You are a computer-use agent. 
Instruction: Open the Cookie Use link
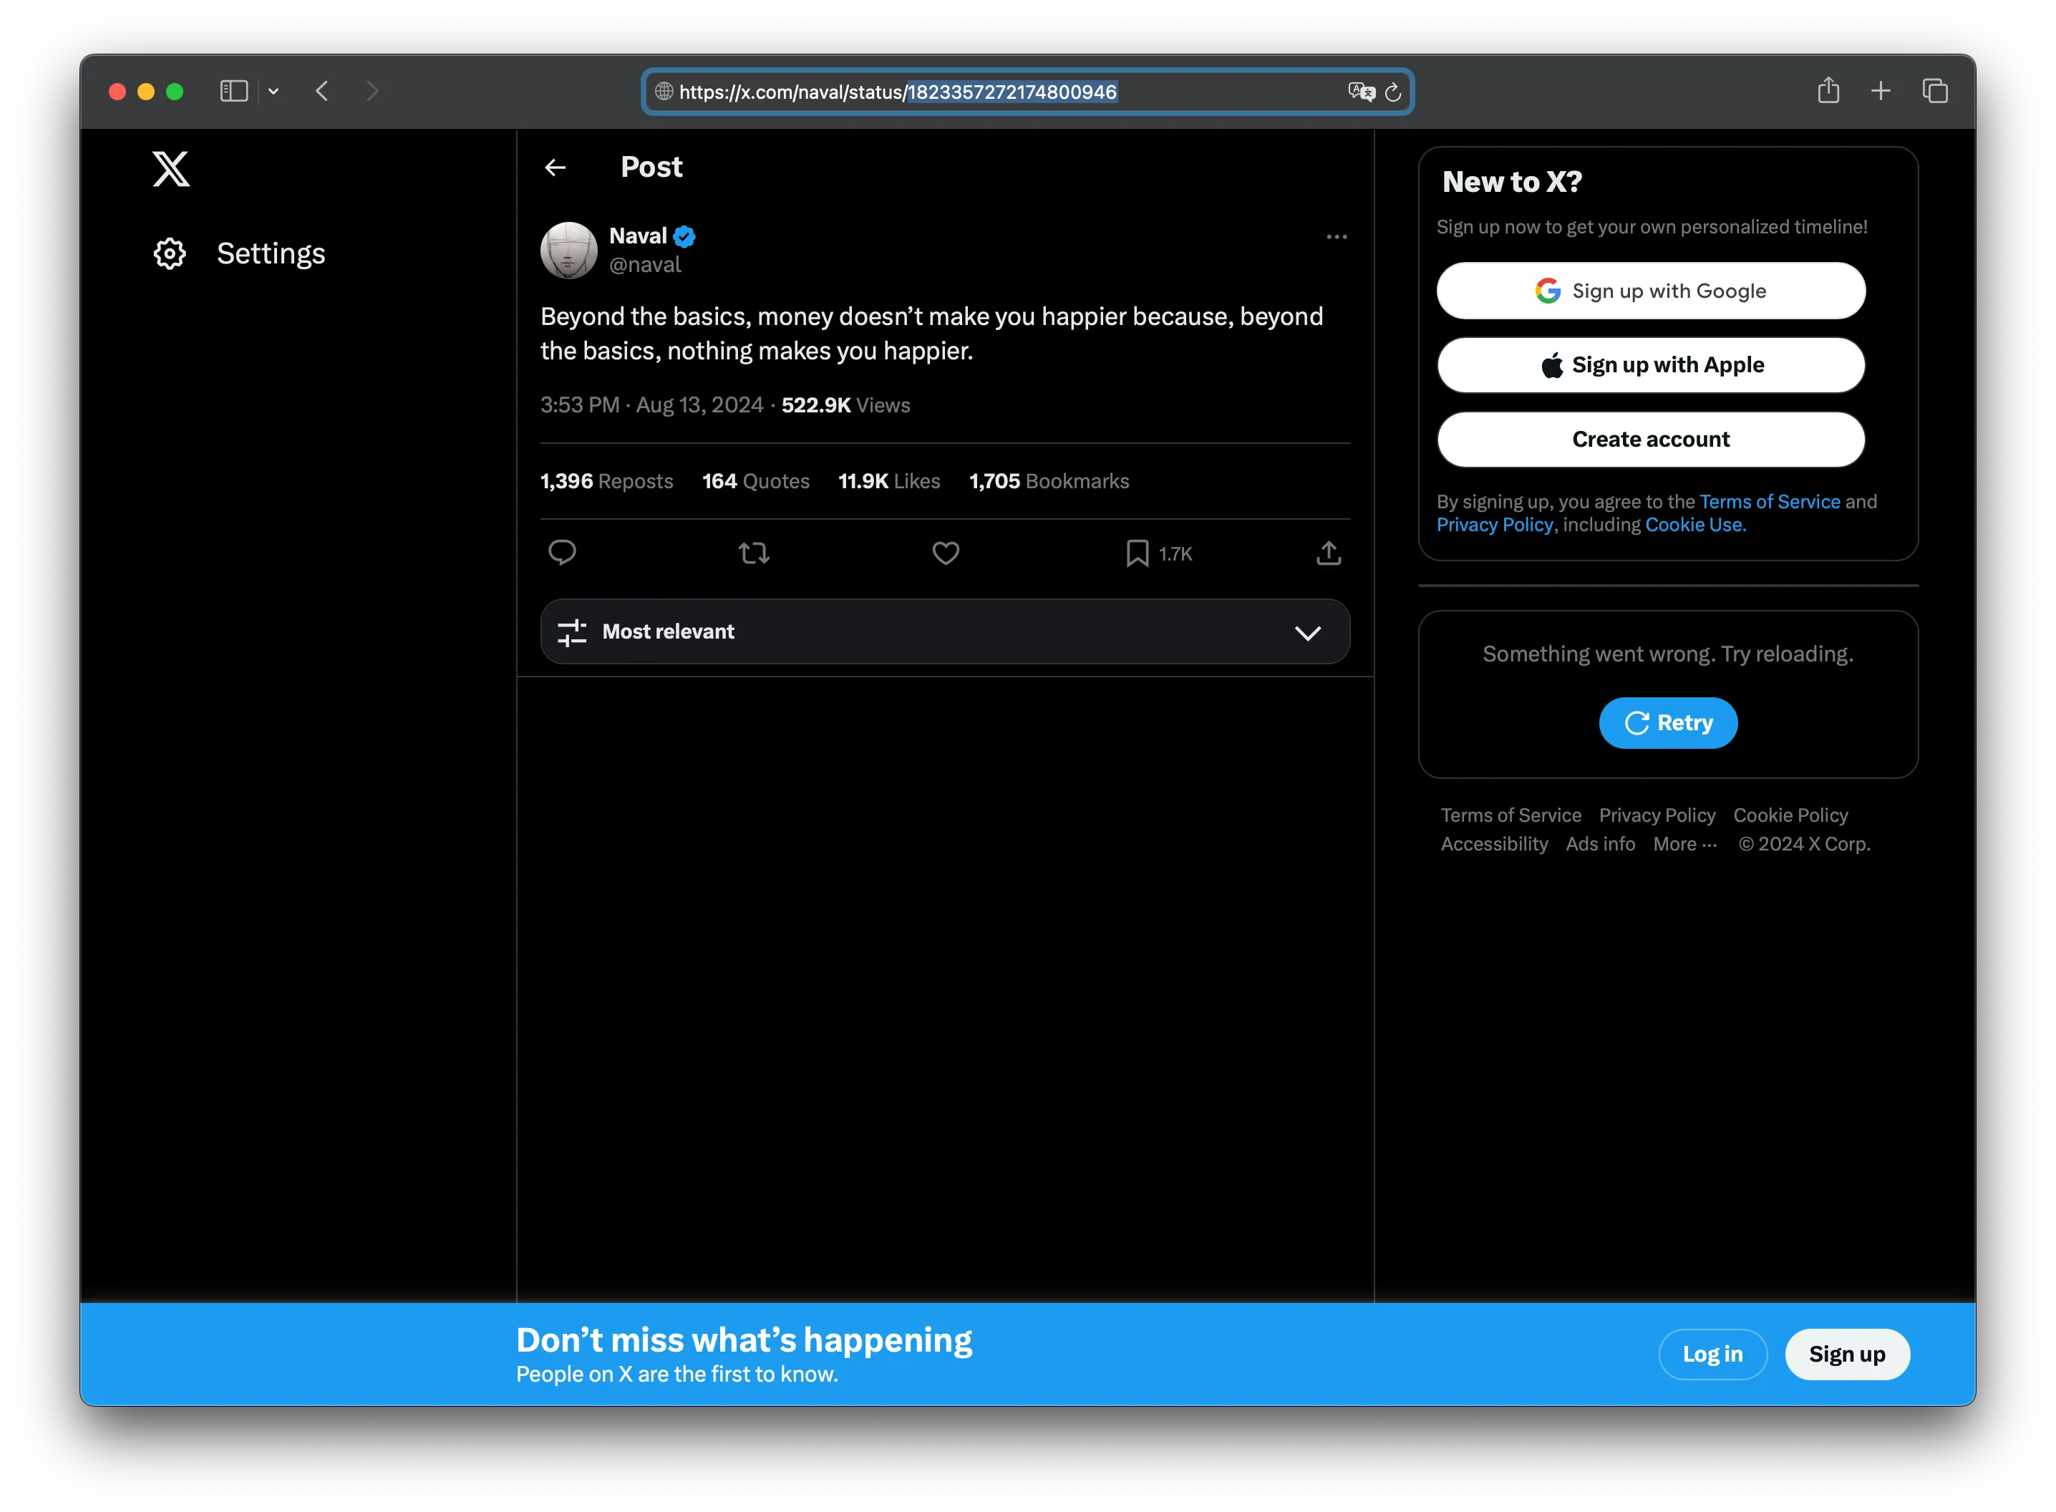coord(1694,525)
